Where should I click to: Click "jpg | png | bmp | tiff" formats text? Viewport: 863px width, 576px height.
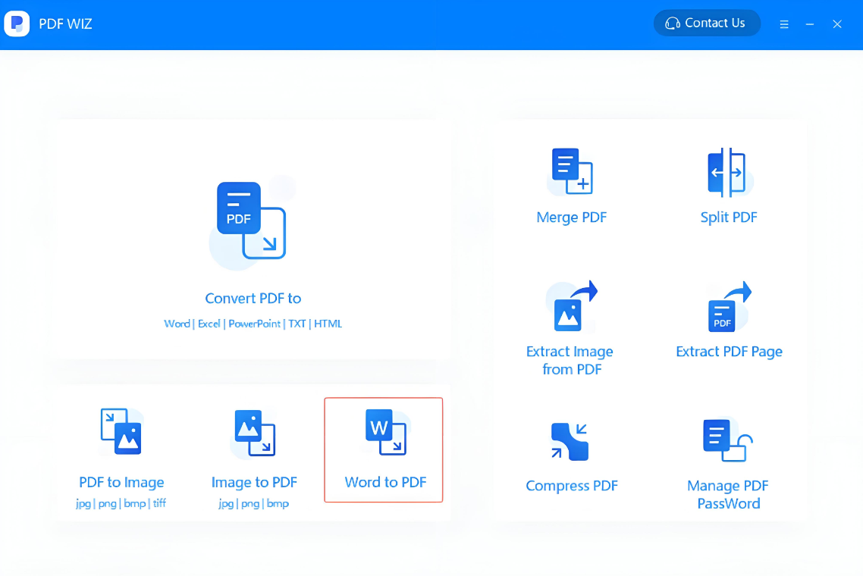pyautogui.click(x=121, y=503)
